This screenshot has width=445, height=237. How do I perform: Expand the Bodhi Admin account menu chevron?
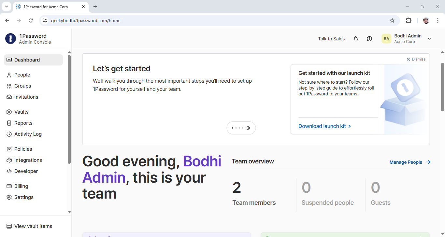[x=429, y=39]
